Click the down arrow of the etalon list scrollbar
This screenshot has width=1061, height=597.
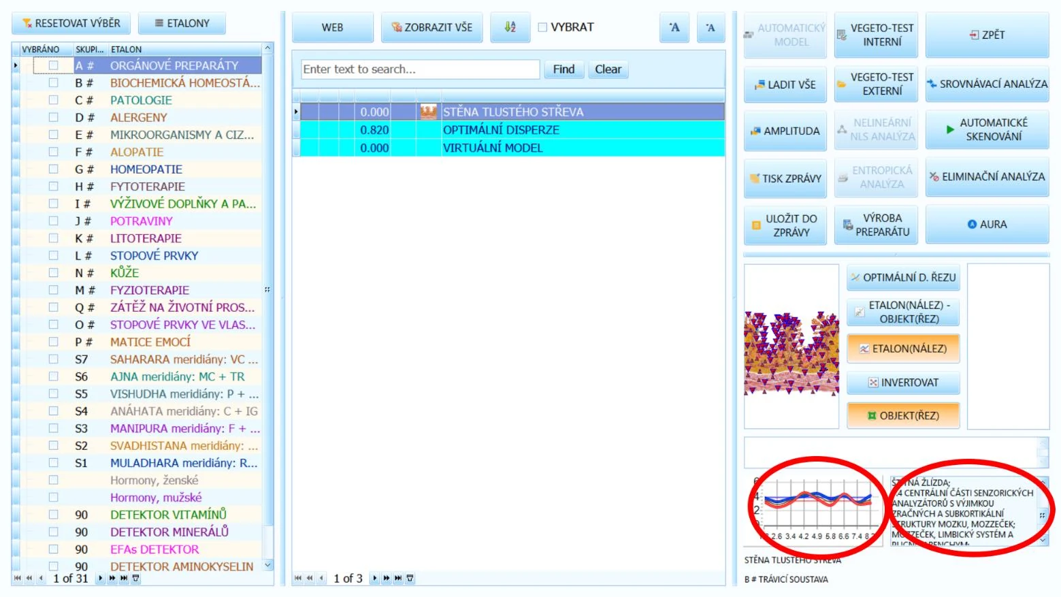click(267, 565)
